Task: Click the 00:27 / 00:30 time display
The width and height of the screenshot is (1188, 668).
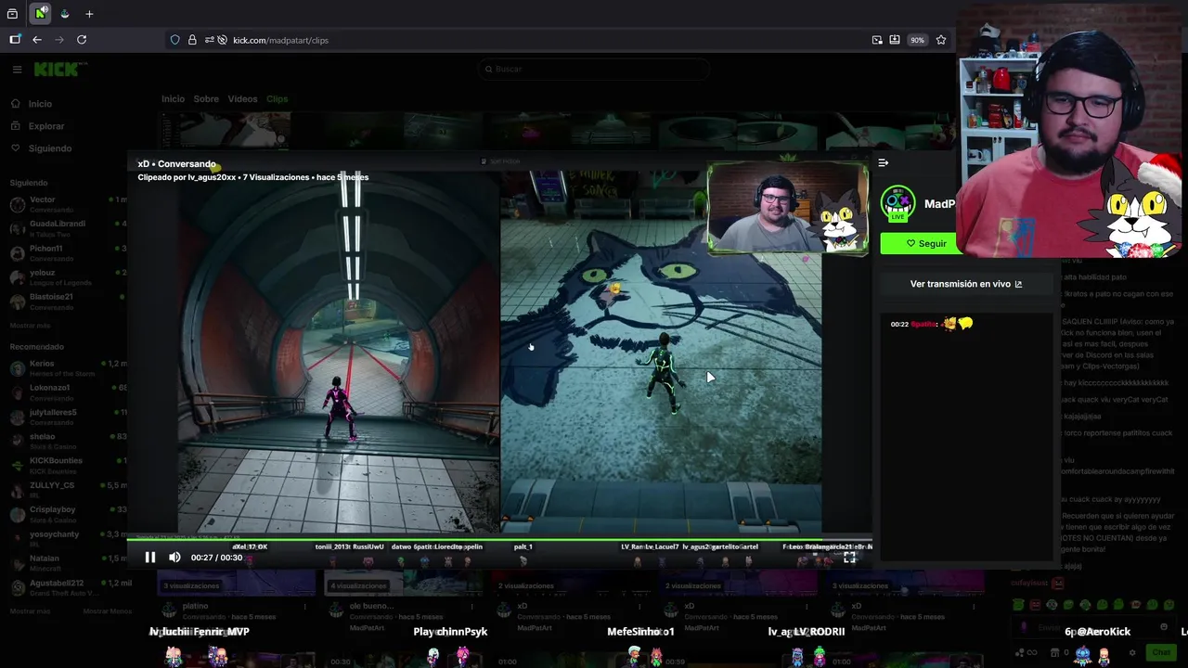Action: click(216, 558)
